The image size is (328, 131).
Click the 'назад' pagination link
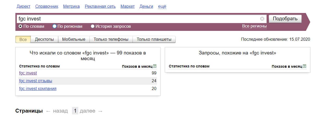pos(60,111)
